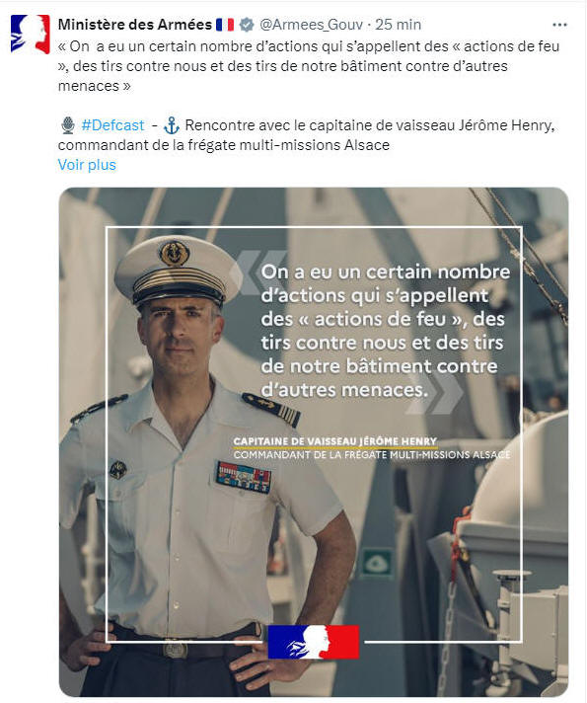Screen dimensions: 587x703
Task: Expand tweet with Voir plus
Action: [87, 165]
